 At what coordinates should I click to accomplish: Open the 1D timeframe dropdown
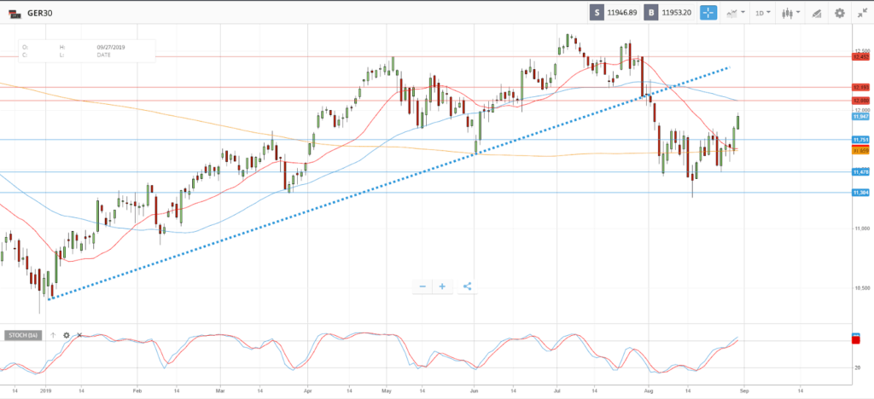tap(763, 13)
